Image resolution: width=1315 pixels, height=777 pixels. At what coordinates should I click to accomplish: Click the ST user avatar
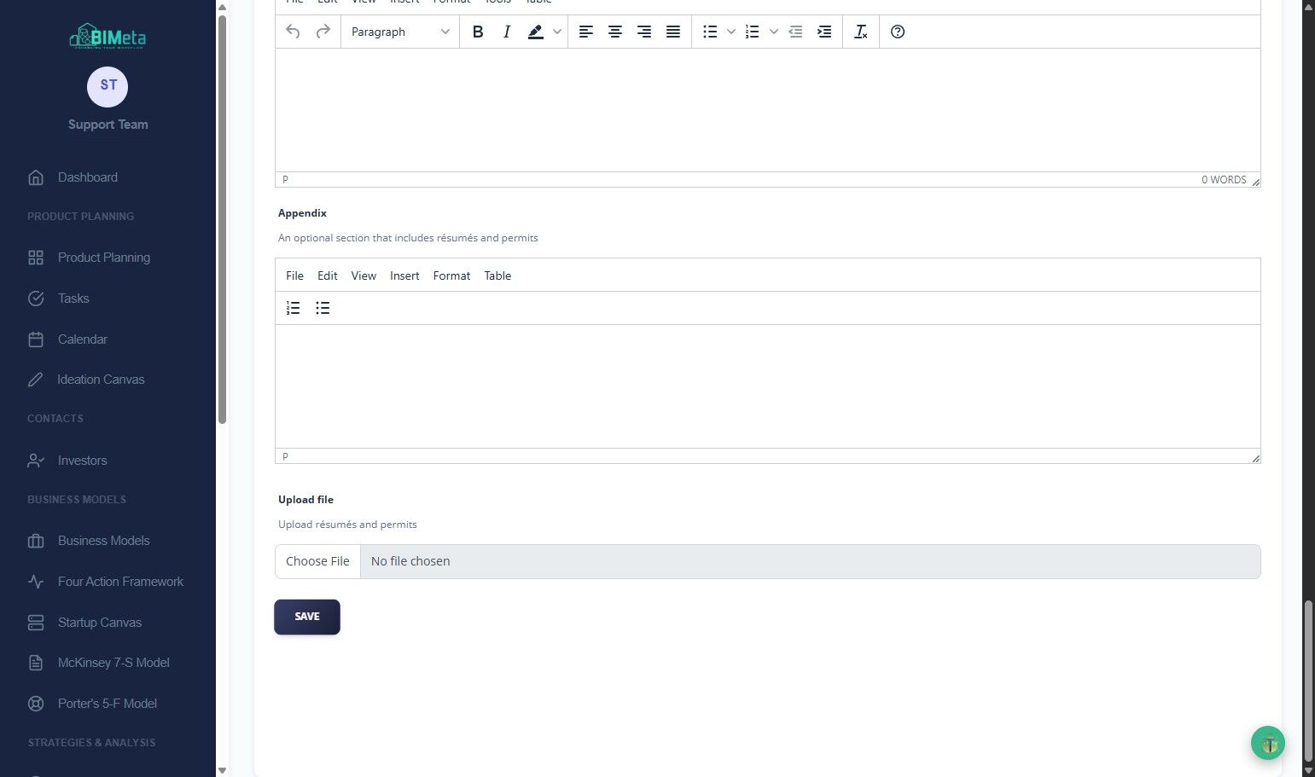tap(108, 86)
